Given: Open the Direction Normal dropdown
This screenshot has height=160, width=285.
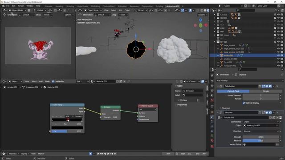Looking at the screenshot, I should pos(261,131).
